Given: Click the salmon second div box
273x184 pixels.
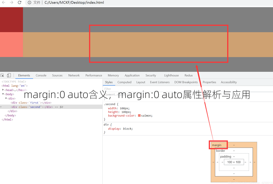Looking at the screenshot, I should click(11, 44).
